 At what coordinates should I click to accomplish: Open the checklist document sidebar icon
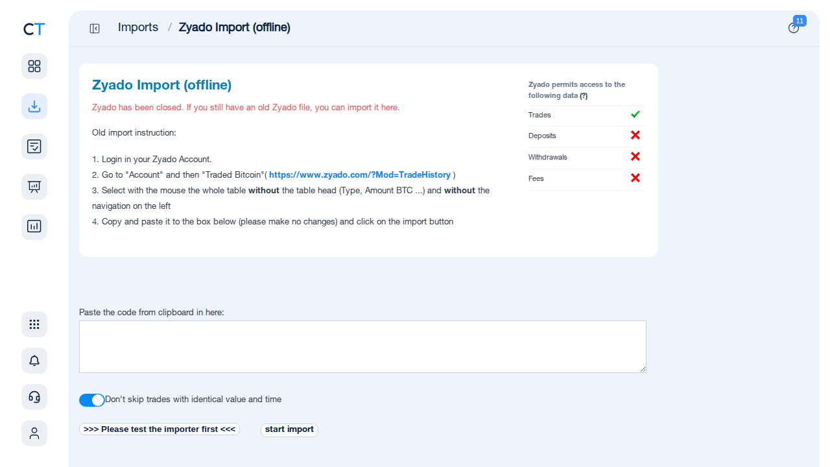click(34, 147)
